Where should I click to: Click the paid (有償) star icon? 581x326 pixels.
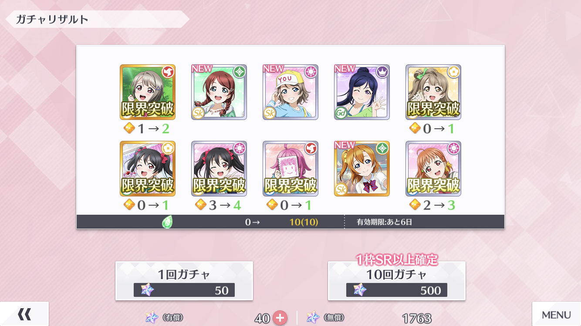coord(152,318)
